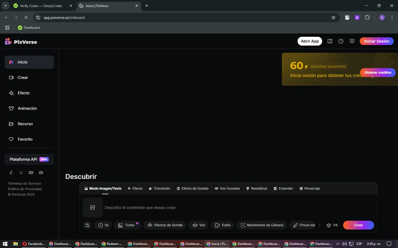Switch to Efecto de Sonido tab

click(x=192, y=189)
